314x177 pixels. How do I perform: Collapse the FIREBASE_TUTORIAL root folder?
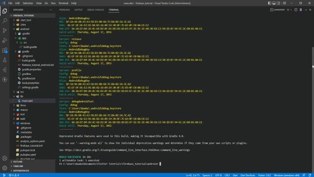(32, 15)
